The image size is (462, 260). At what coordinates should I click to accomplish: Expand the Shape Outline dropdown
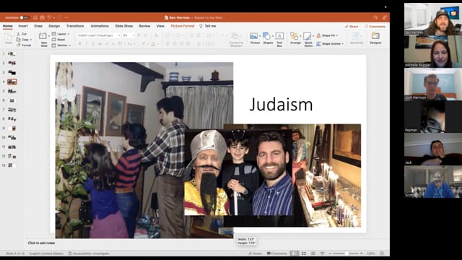point(331,43)
